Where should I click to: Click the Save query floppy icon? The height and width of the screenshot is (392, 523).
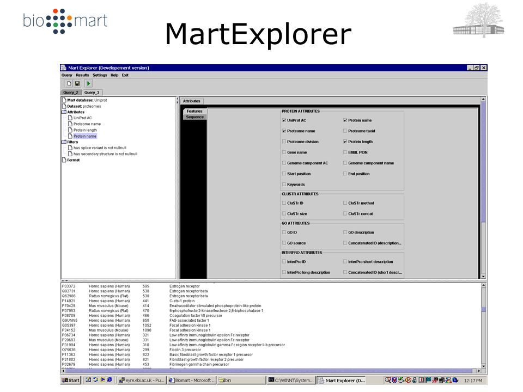[x=77, y=83]
